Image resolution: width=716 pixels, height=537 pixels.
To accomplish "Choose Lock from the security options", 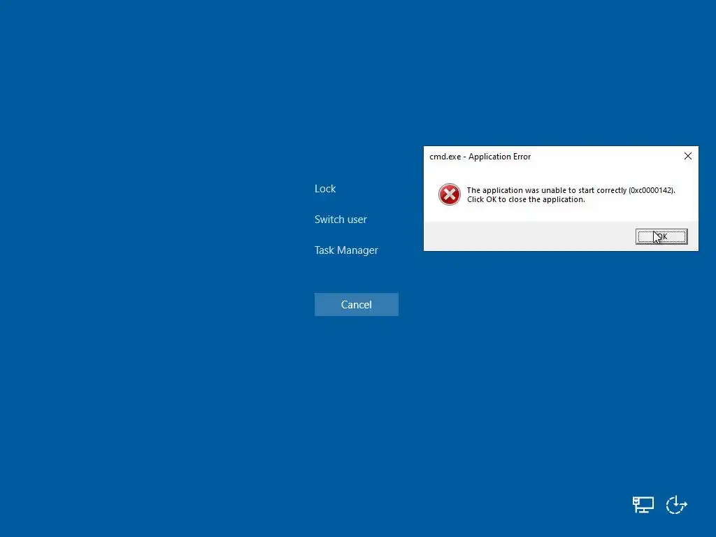I will point(325,189).
